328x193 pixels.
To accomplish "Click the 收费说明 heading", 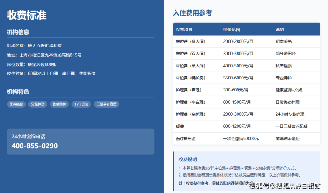I will [187, 160].
